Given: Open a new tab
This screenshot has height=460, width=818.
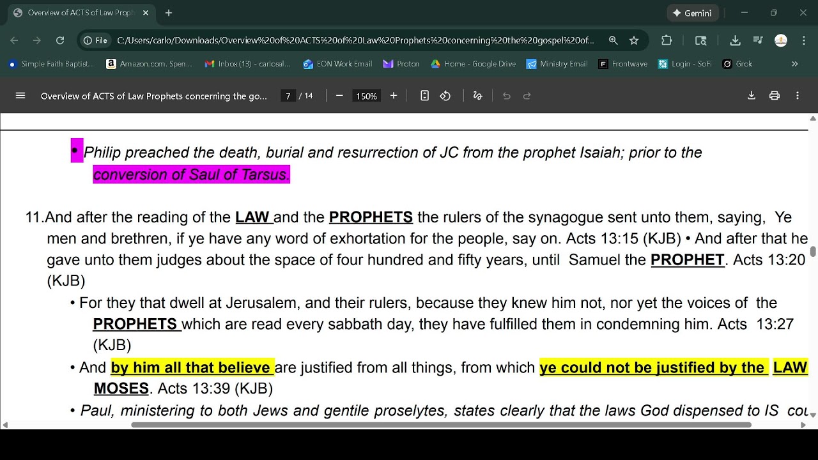Looking at the screenshot, I should (x=169, y=13).
